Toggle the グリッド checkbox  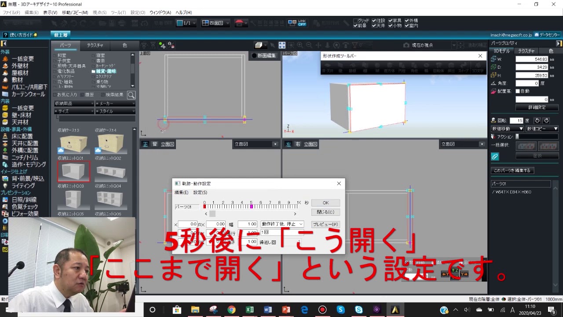[x=356, y=21]
